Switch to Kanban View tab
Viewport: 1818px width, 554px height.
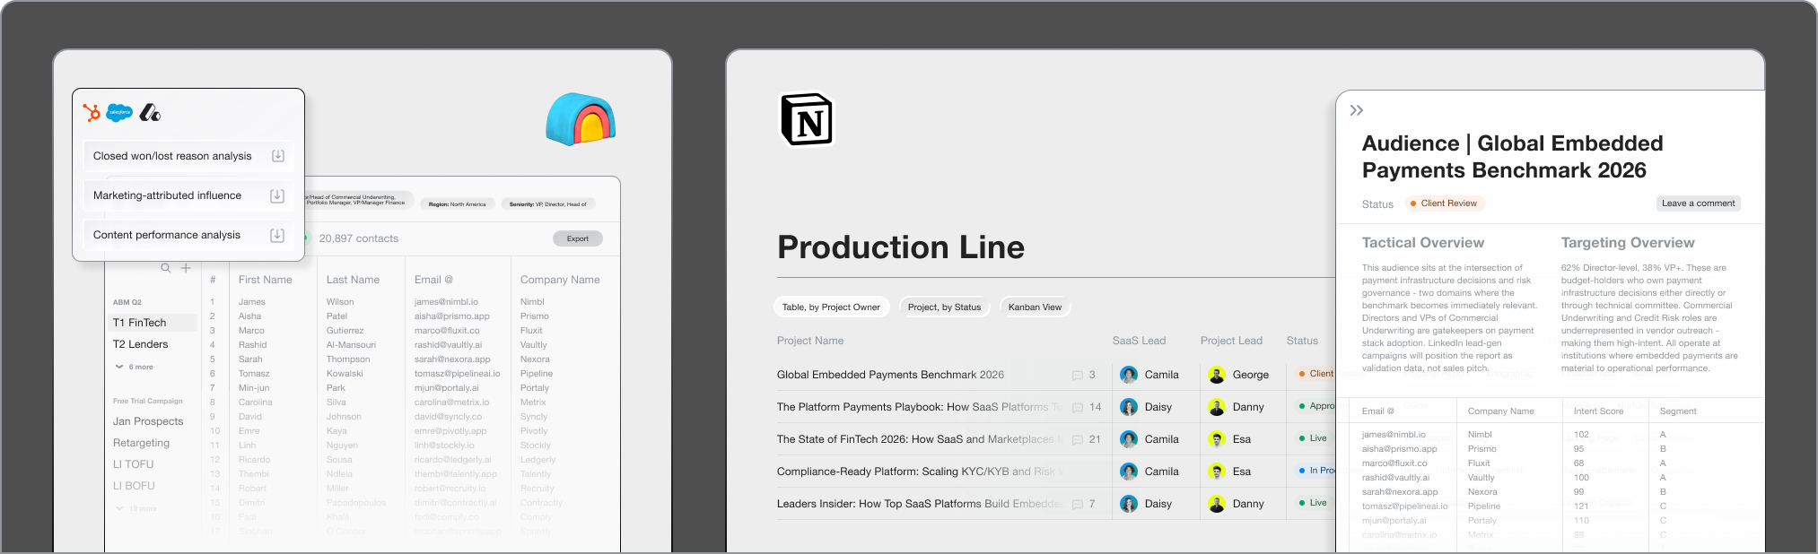(x=1035, y=307)
